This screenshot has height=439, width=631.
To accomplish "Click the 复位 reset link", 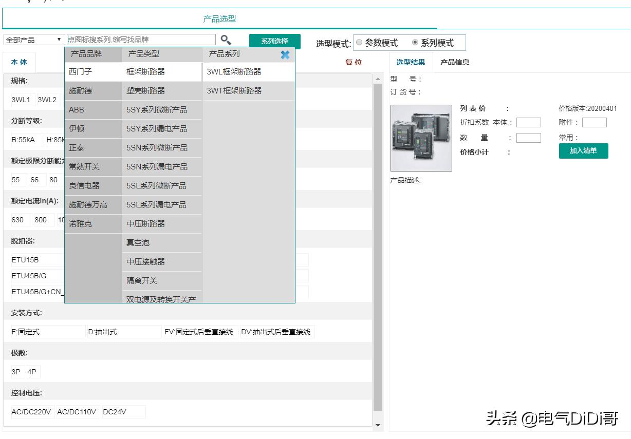I will pos(354,63).
